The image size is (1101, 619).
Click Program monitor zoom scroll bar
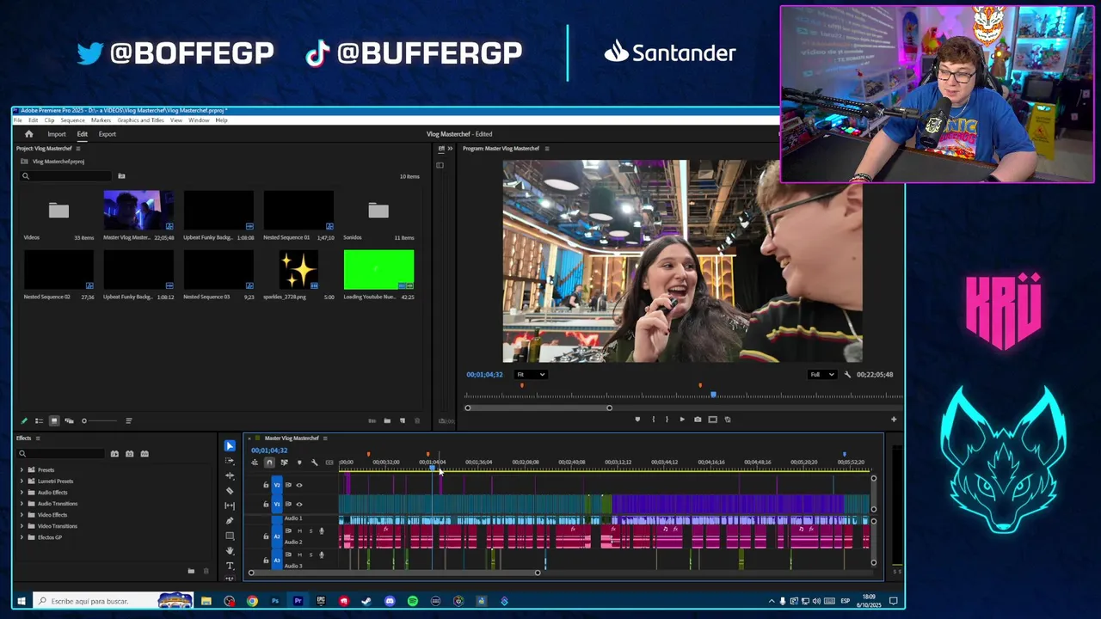(538, 408)
